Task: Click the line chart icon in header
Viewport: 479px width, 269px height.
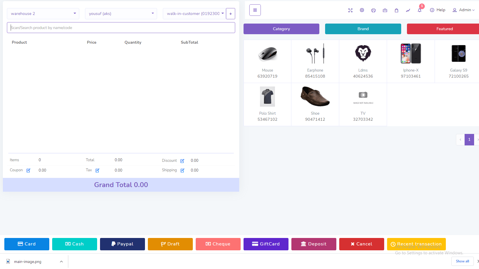Action: 408,10
